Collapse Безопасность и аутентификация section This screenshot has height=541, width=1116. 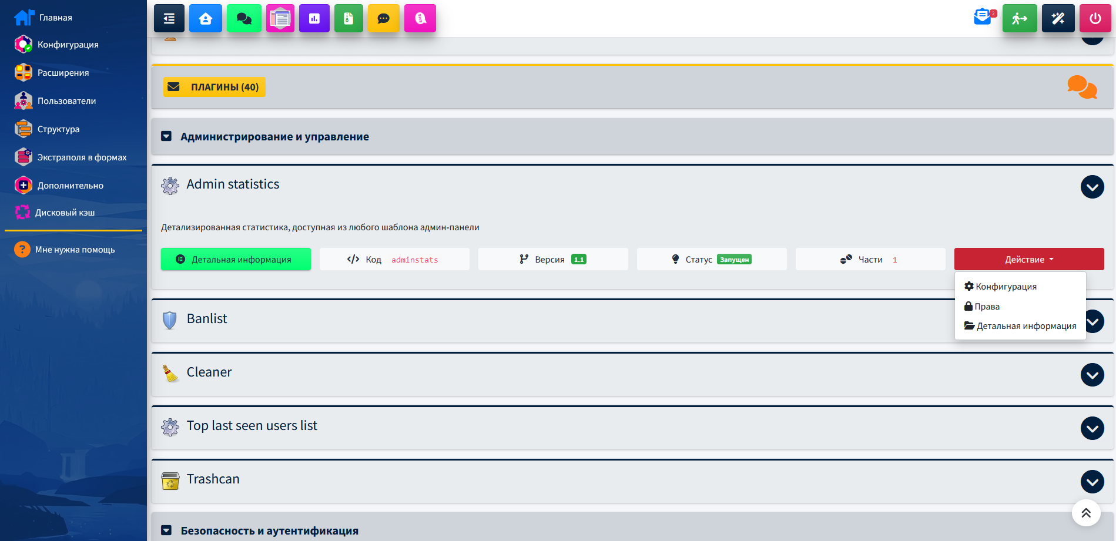(166, 530)
